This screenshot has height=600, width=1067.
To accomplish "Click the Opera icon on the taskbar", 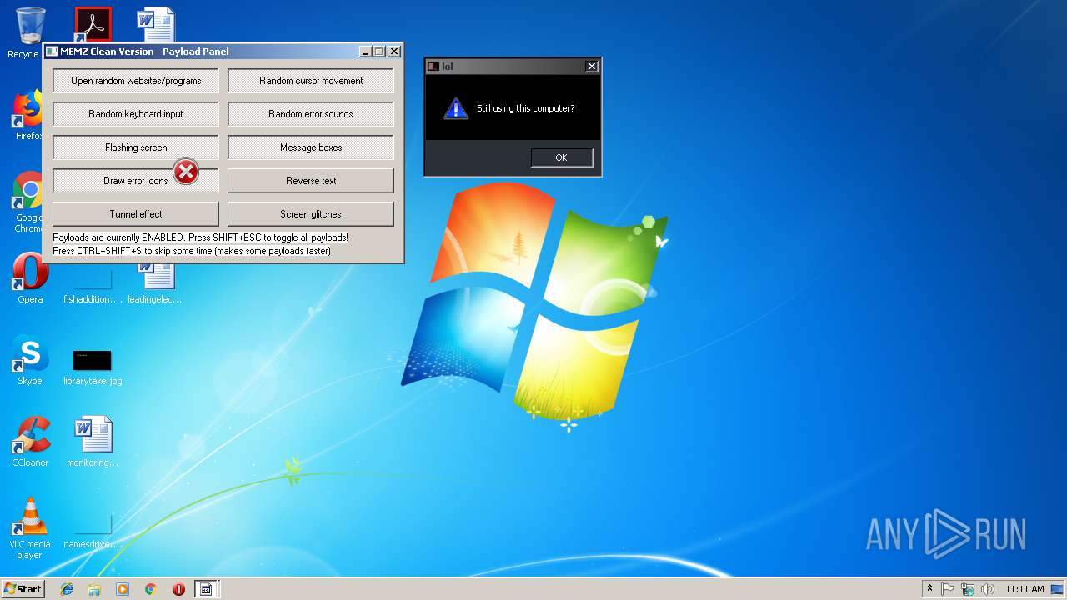I will point(178,589).
